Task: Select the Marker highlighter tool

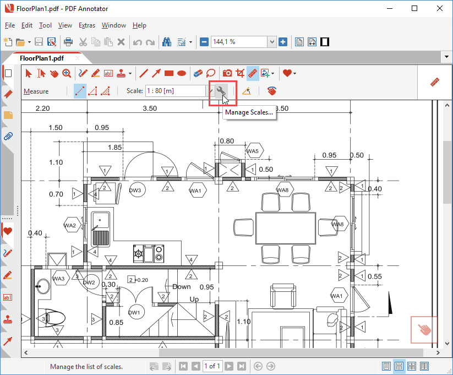Action: coord(95,73)
